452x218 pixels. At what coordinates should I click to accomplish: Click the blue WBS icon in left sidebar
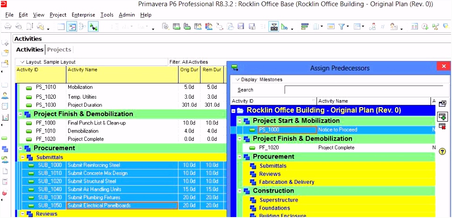(5, 149)
